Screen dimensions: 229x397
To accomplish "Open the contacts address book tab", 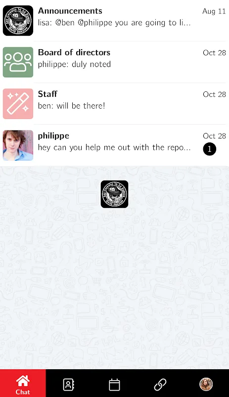I will coord(68,385).
